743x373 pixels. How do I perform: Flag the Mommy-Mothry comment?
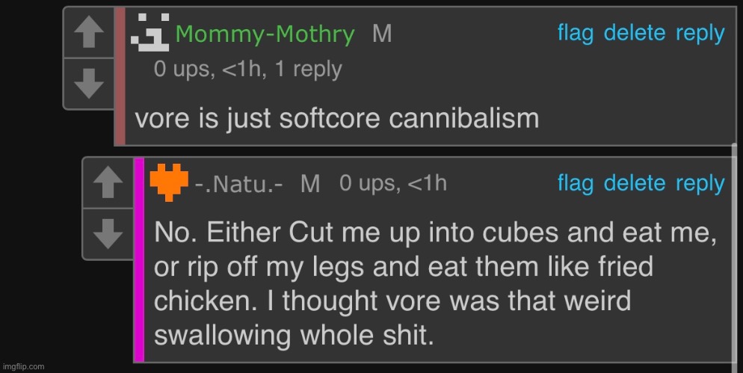(576, 33)
